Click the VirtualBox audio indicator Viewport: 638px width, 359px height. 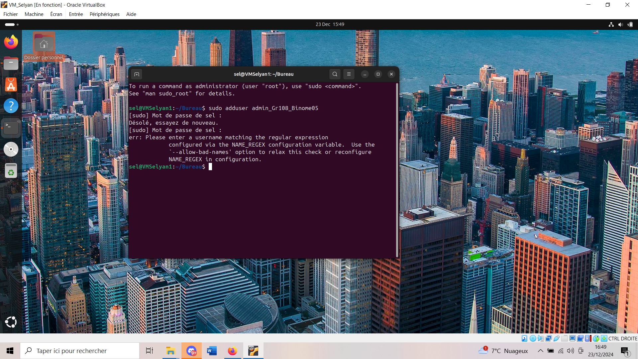click(541, 338)
